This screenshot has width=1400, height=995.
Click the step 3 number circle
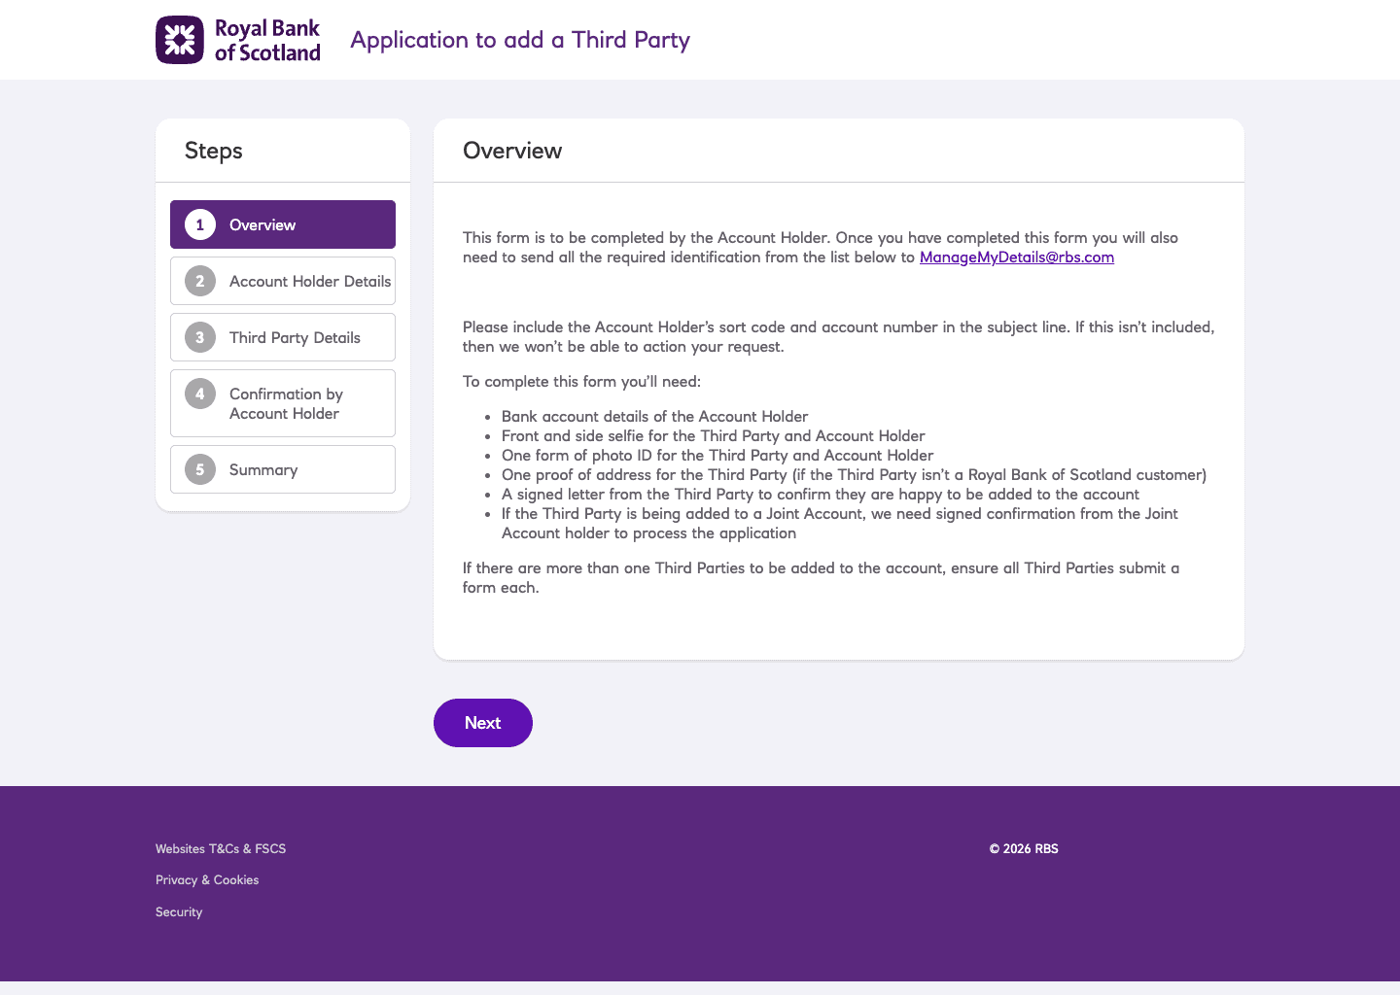[200, 337]
